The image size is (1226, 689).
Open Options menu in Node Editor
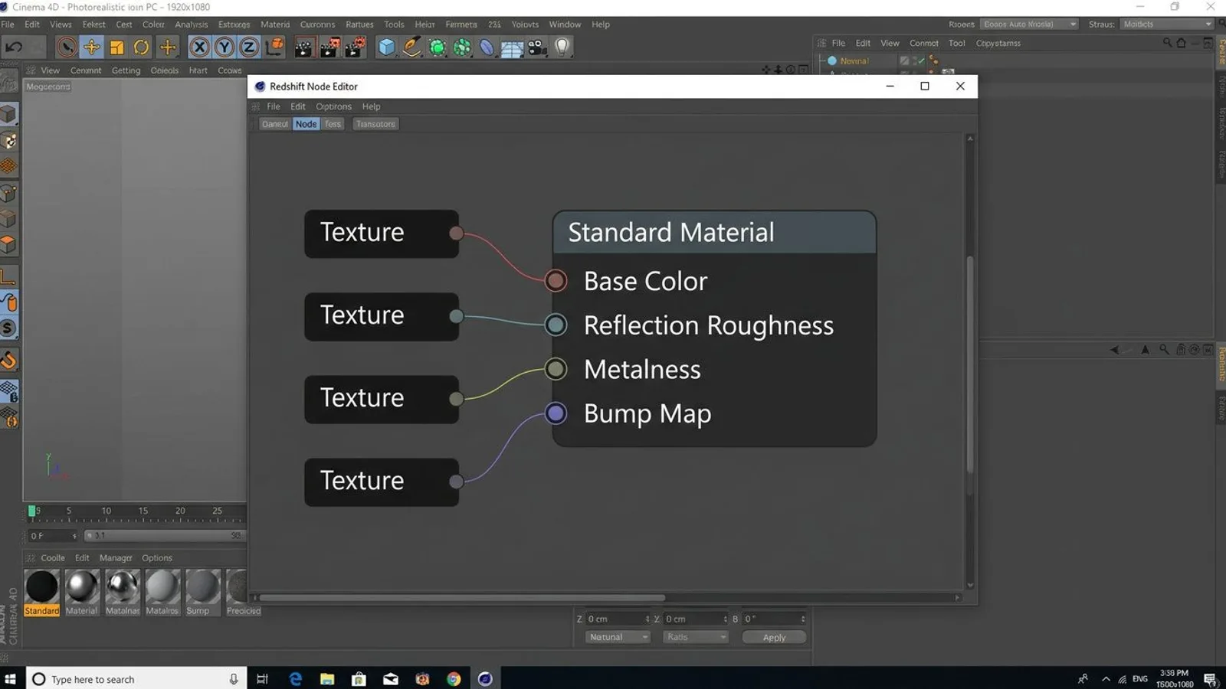click(x=333, y=106)
